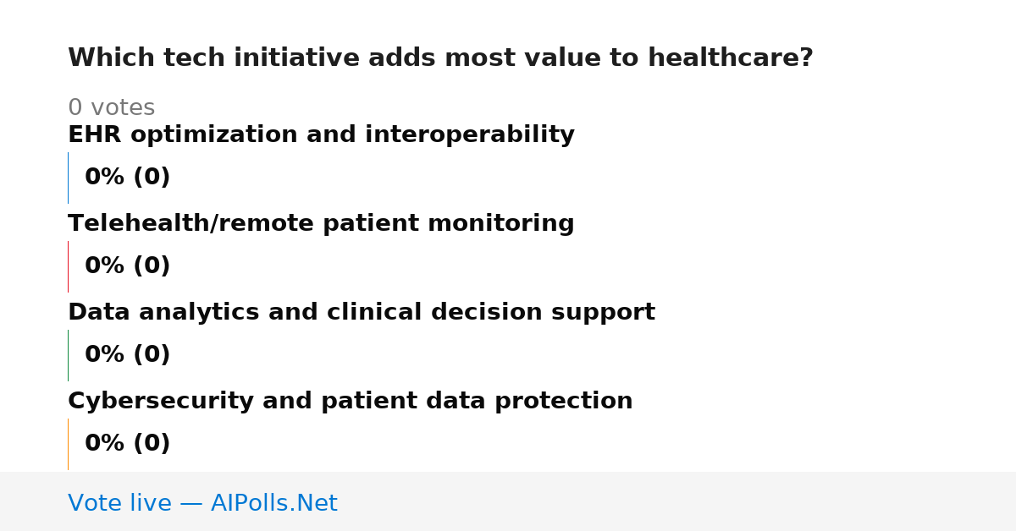This screenshot has width=1016, height=531.
Task: Select Data analytics and clinical decision support
Action: (x=362, y=313)
